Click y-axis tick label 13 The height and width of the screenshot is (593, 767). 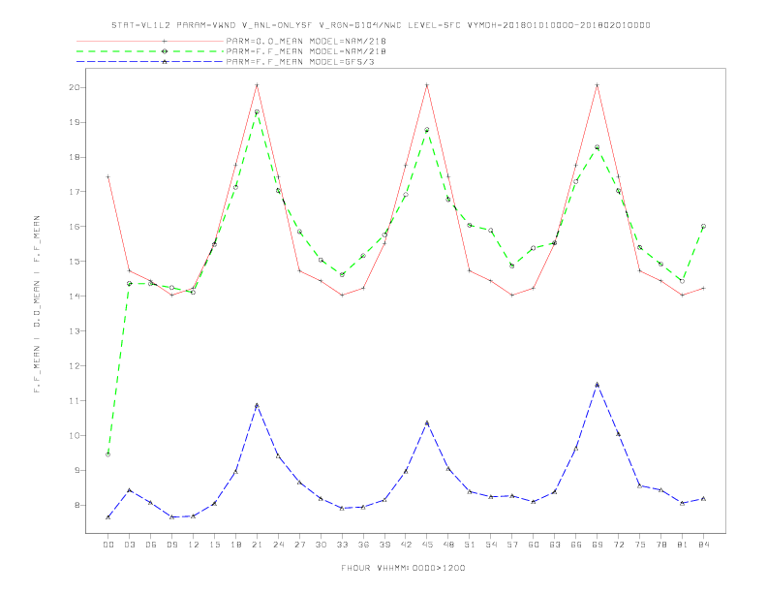(x=75, y=331)
